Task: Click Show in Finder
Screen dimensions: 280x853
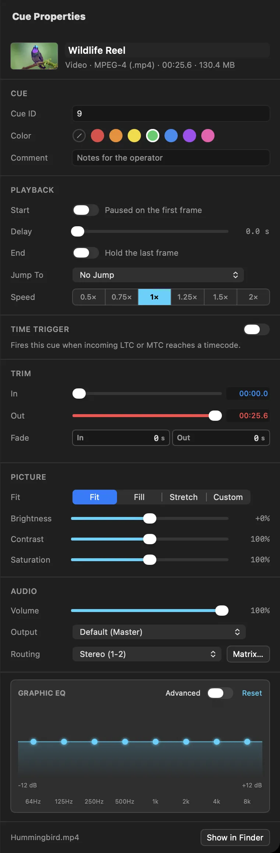Action: (x=235, y=838)
